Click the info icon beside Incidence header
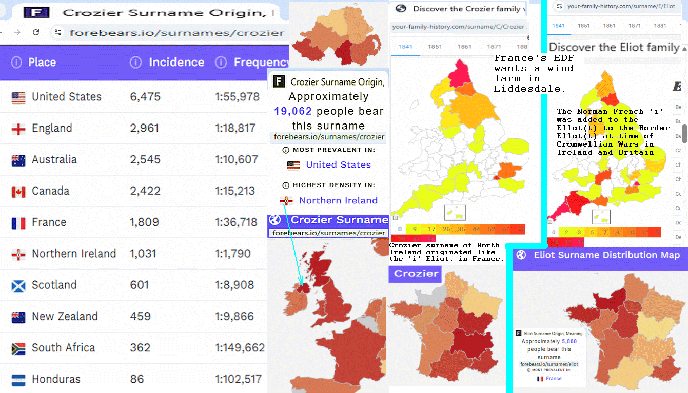This screenshot has height=393, width=688. (x=136, y=63)
